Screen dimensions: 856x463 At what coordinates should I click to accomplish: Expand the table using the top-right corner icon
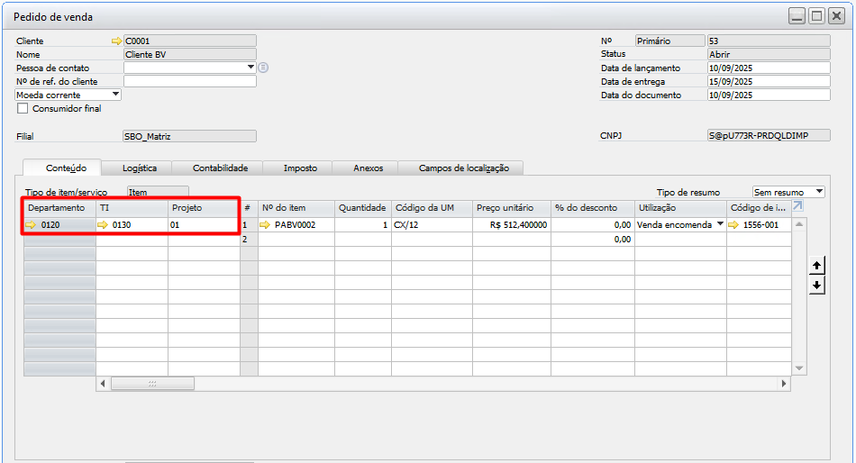[797, 207]
